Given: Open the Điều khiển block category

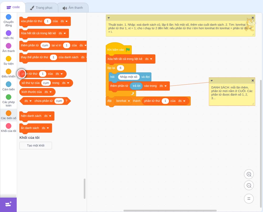Looking at the screenshot, I should (x=8, y=73).
